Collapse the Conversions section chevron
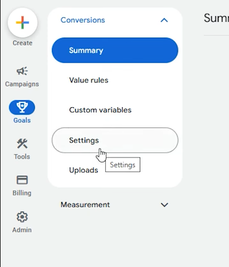This screenshot has width=229, height=267. (164, 20)
